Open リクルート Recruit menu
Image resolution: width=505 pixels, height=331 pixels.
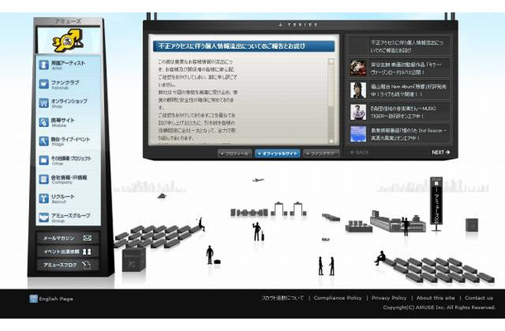point(68,199)
